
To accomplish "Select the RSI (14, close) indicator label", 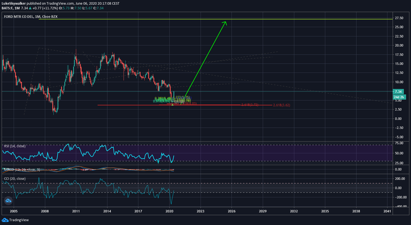I will [x=15, y=146].
